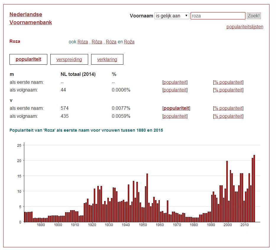The height and width of the screenshot is (250, 276).
Task: Follow the name variant link Róza
Action: 83,42
